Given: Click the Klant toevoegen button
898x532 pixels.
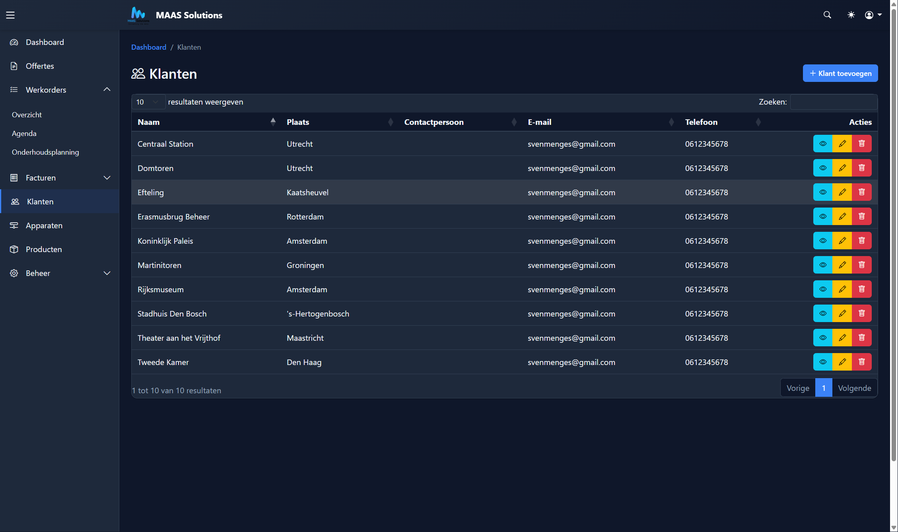Looking at the screenshot, I should 840,74.
